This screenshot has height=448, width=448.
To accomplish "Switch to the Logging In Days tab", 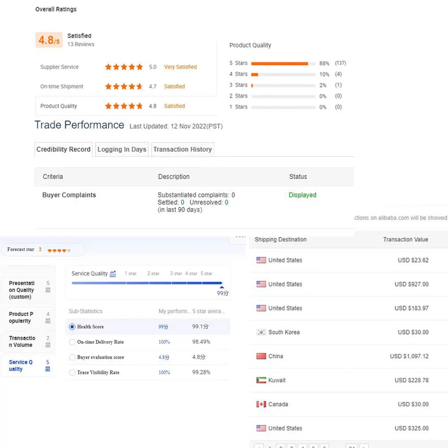I will tap(122, 150).
